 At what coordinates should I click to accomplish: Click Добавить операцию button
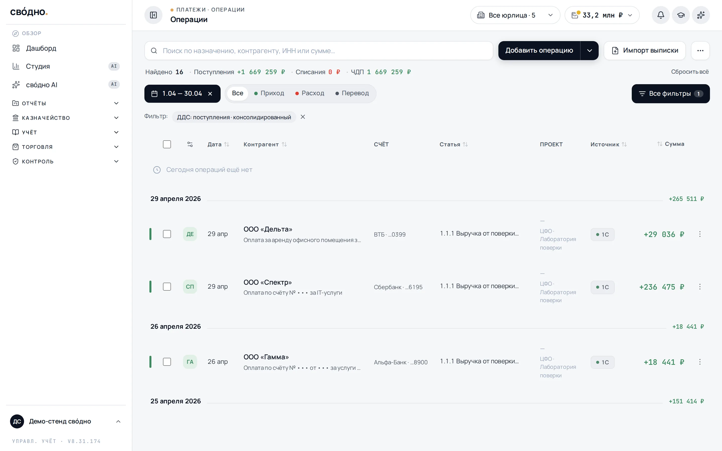click(539, 51)
